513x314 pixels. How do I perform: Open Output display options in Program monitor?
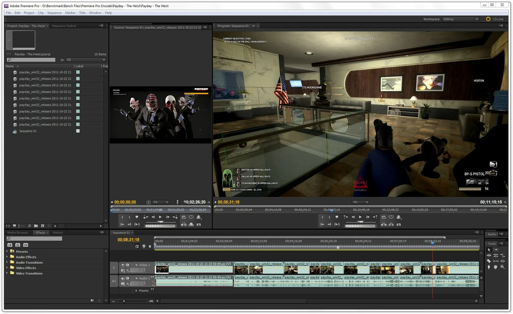(x=399, y=217)
